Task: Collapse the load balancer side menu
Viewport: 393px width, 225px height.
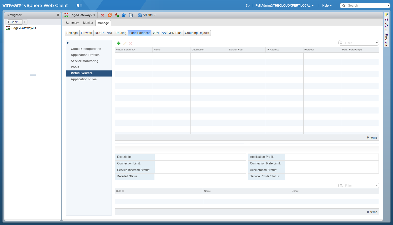Action: pos(68,43)
